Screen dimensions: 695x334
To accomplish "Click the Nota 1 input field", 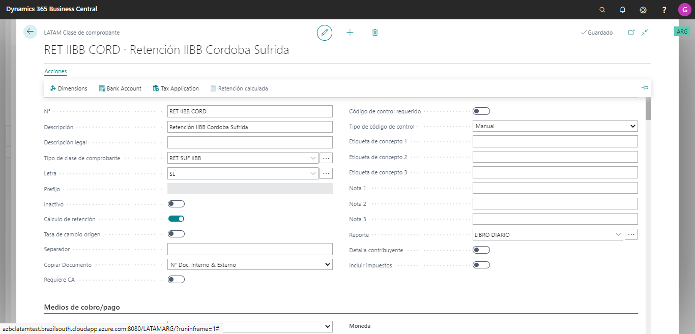I will (555, 188).
